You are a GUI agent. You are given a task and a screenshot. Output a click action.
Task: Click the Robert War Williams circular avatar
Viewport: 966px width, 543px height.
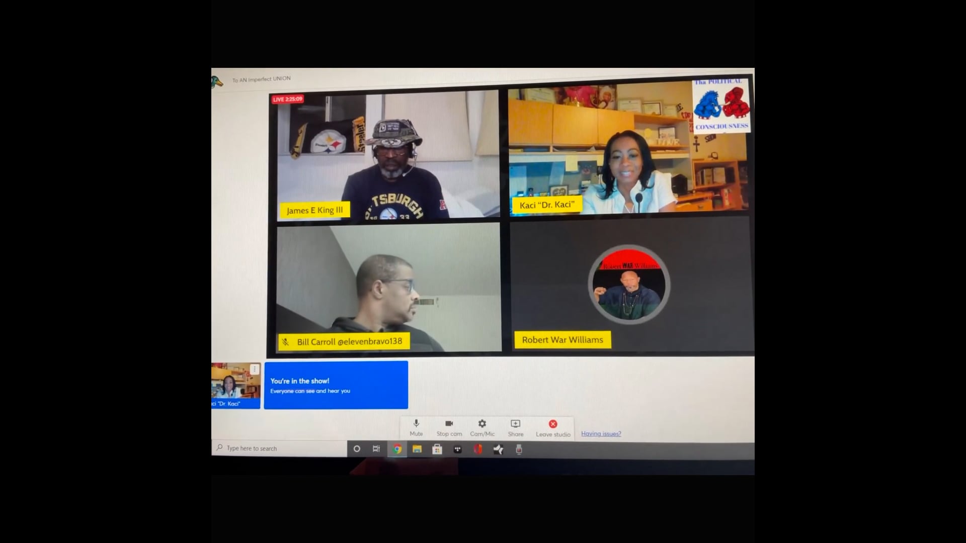click(629, 284)
